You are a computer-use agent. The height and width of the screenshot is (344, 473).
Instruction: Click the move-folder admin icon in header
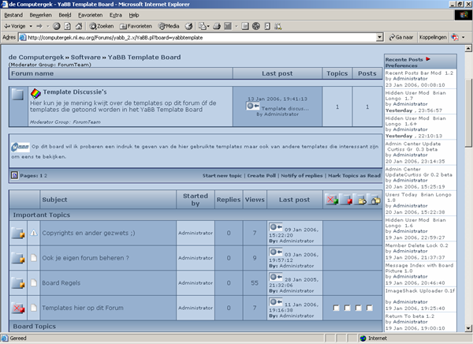click(x=360, y=200)
